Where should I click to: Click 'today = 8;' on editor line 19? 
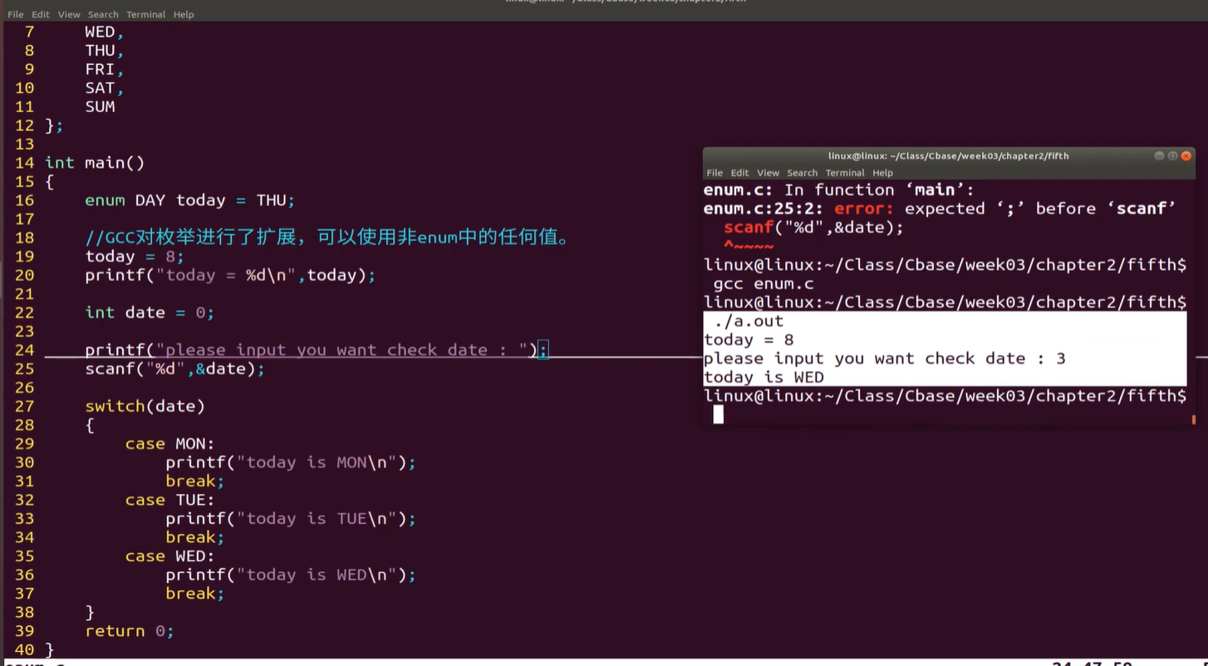coord(134,257)
